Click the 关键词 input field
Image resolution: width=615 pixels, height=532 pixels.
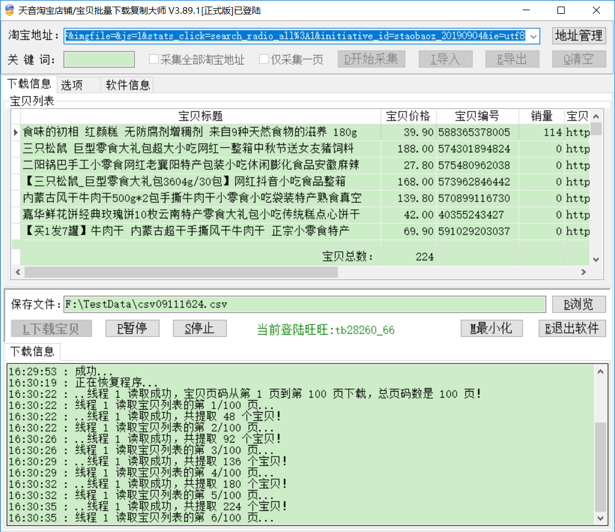tap(99, 59)
